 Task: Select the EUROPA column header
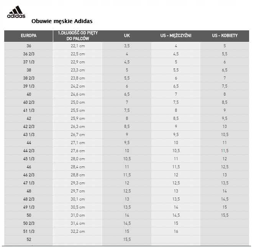click(29, 36)
